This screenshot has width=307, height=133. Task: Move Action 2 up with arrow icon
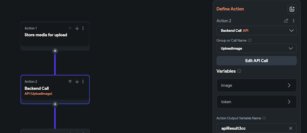70,82
